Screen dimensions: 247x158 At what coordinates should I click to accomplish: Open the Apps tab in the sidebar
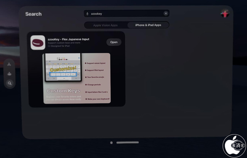point(9,64)
